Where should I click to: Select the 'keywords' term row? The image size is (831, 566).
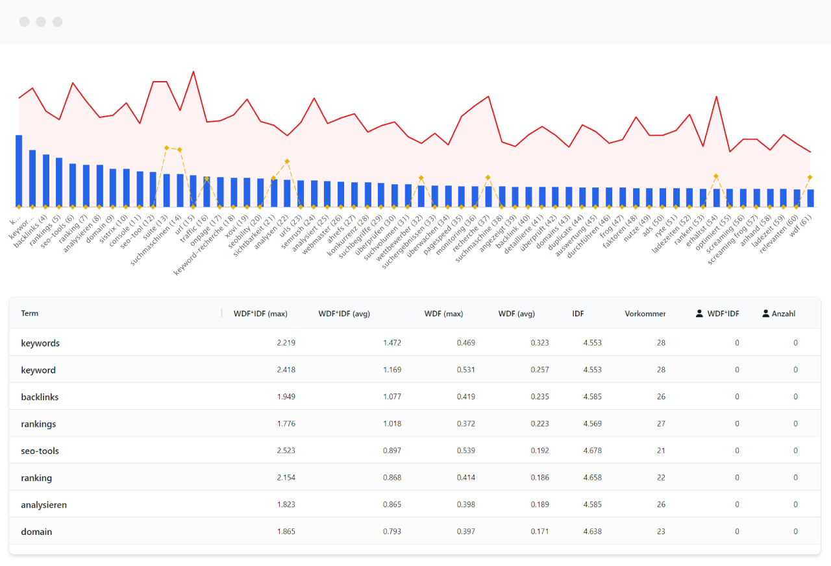pyautogui.click(x=415, y=343)
